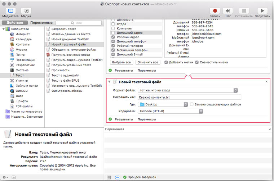Open the gear action menu at bottom left
The width and height of the screenshot is (274, 181).
coord(5,177)
